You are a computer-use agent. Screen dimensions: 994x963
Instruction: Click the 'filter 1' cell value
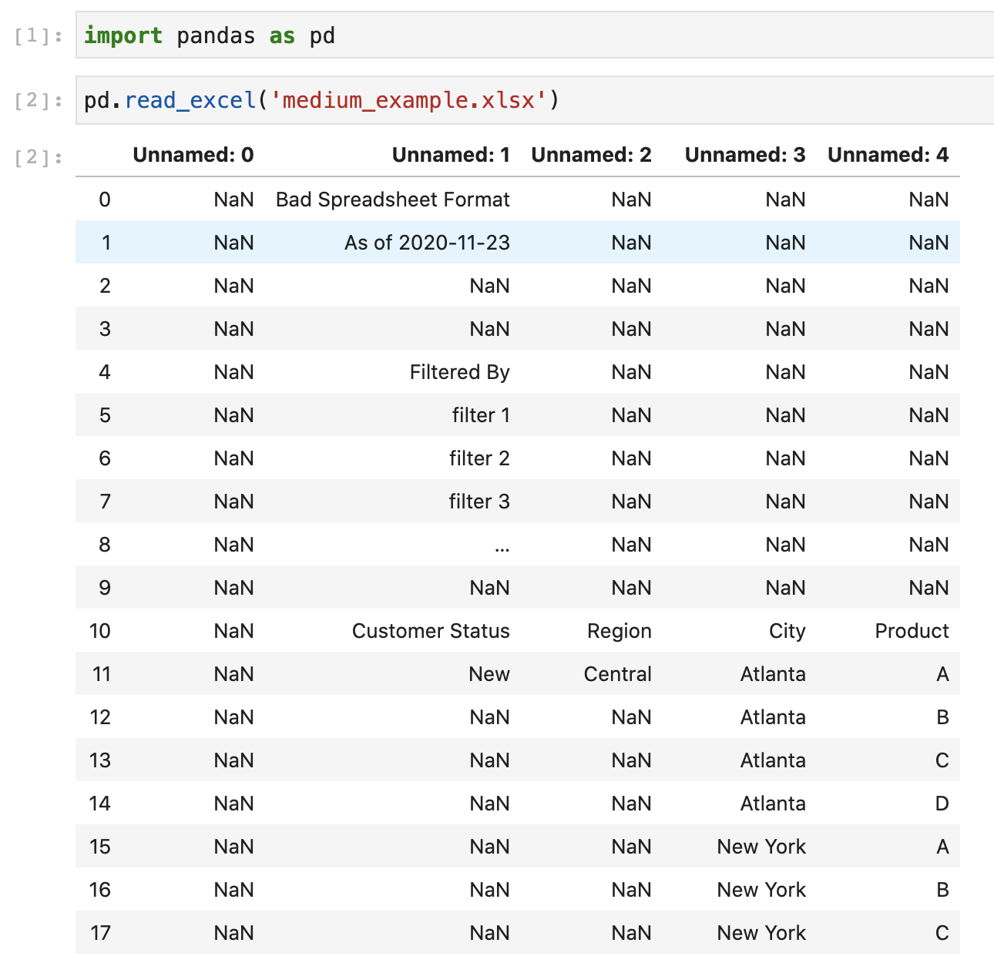[482, 414]
